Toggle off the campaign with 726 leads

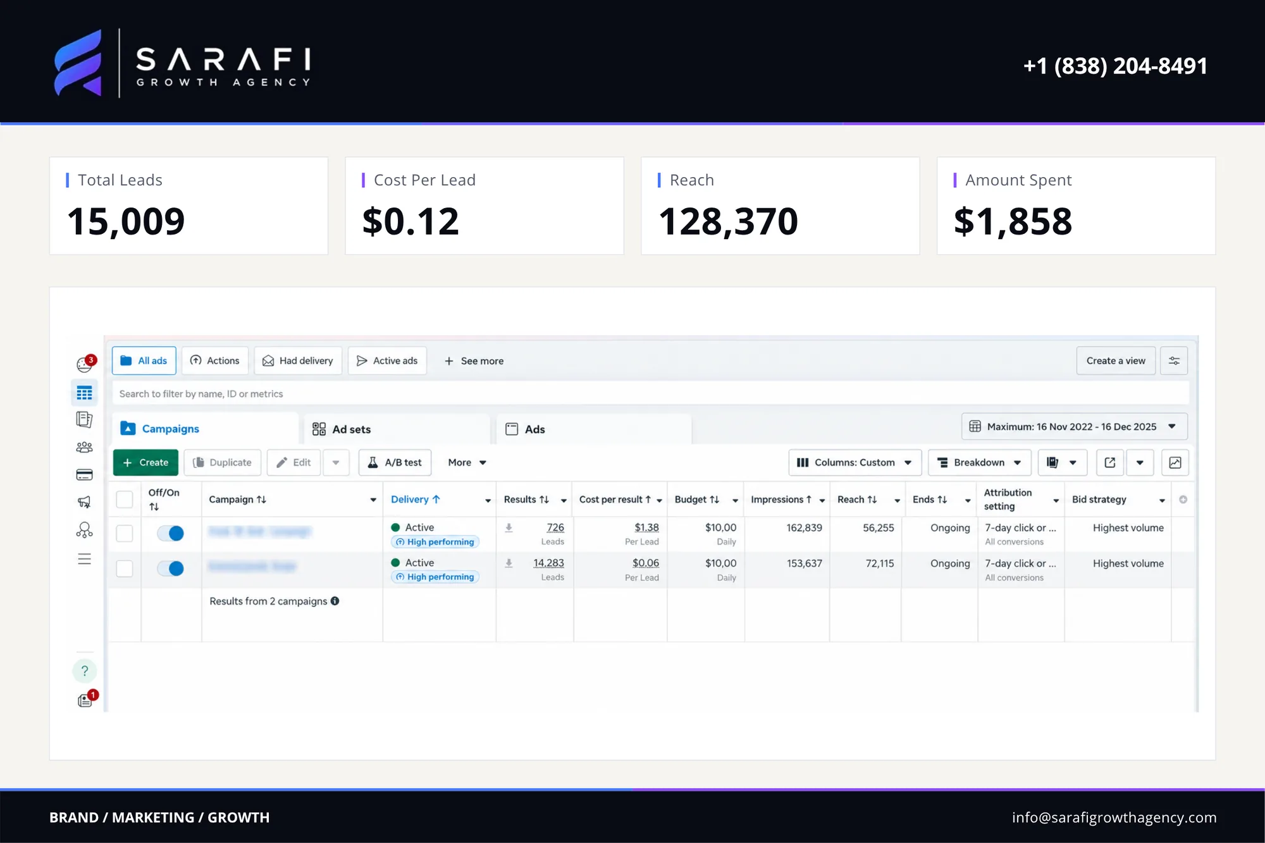tap(171, 534)
